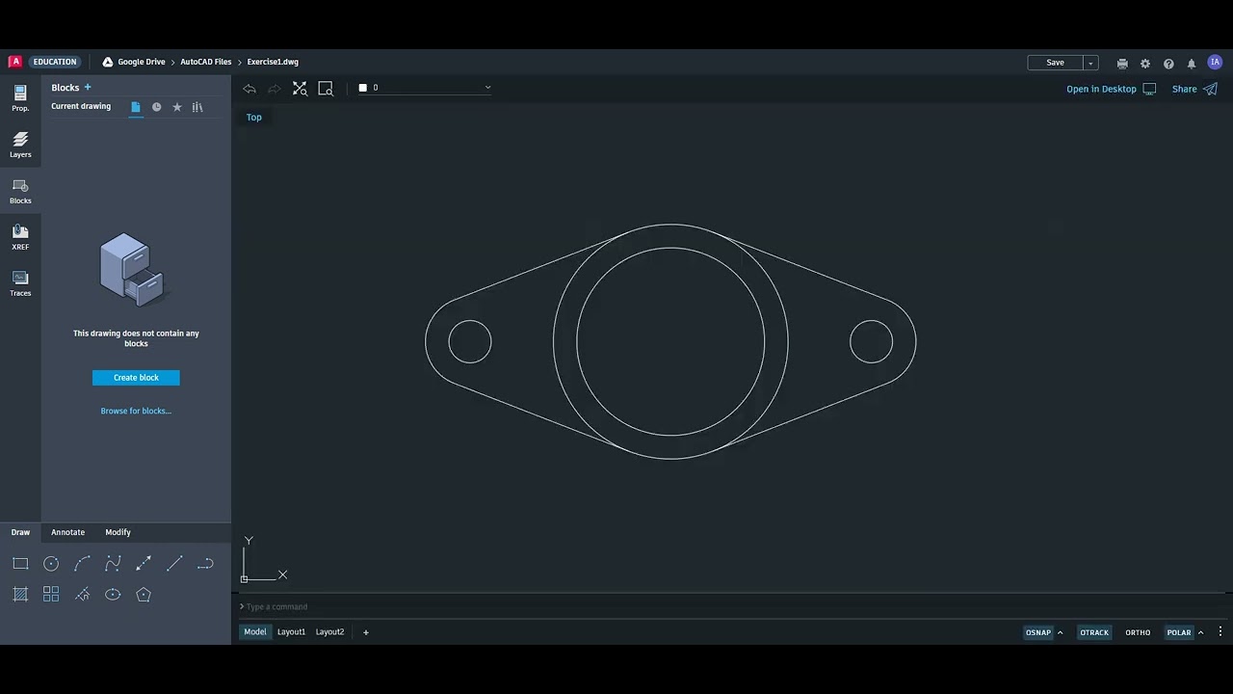Toggle ORTHO mode
Image resolution: width=1233 pixels, height=694 pixels.
click(1138, 632)
